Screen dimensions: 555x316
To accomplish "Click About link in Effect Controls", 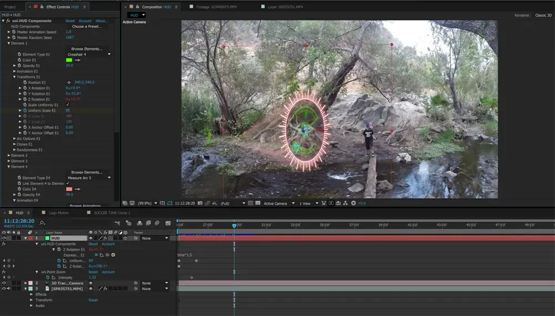I will (x=101, y=21).
